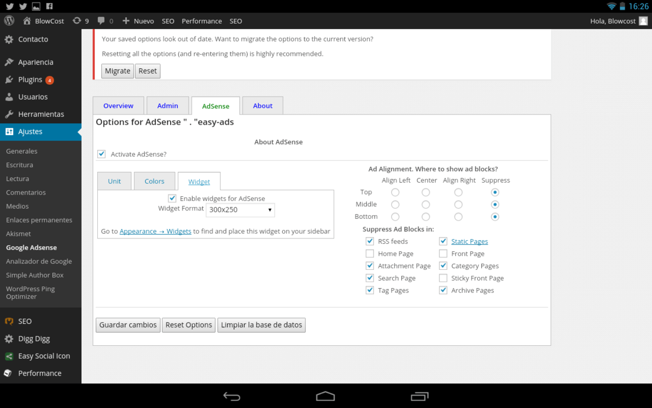
Task: Click the Reset button in notice
Action: (148, 71)
